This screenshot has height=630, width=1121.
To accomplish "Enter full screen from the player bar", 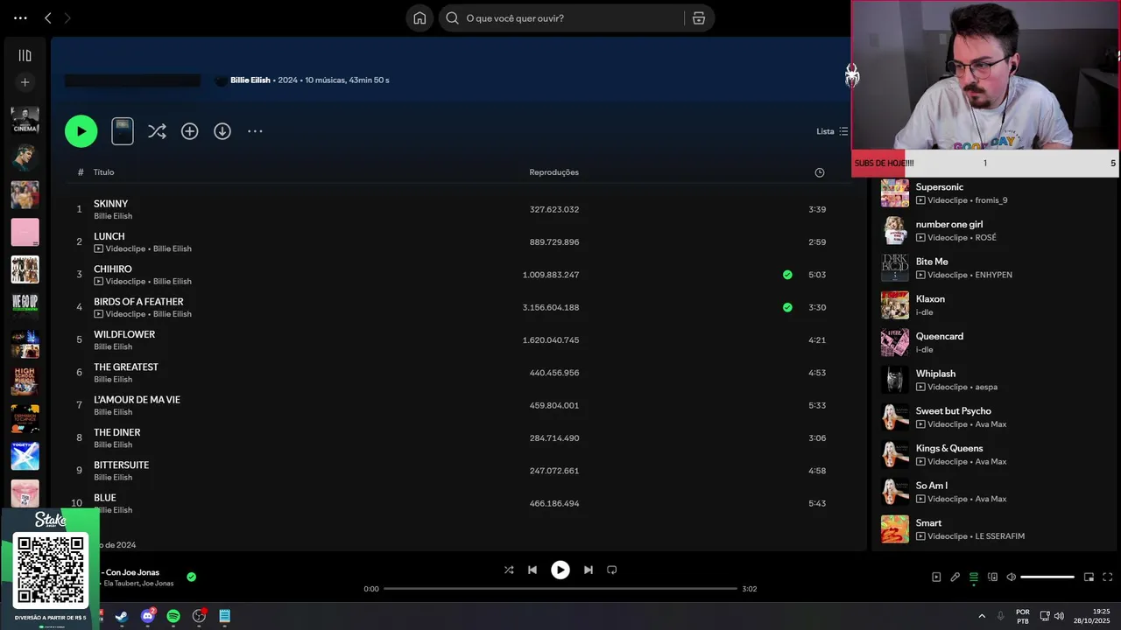I will (1107, 577).
